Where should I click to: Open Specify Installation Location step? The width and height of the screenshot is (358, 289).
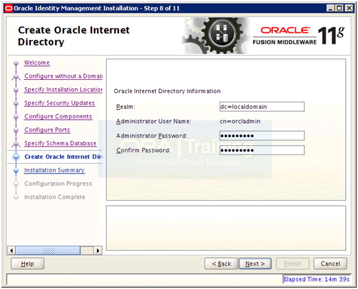pos(63,90)
